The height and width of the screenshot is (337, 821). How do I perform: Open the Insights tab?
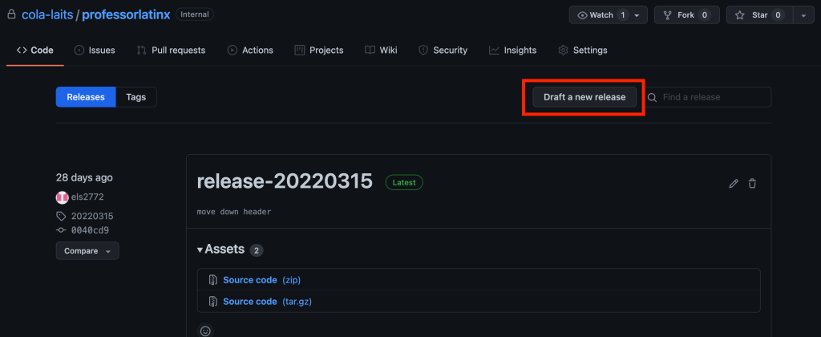coord(513,51)
